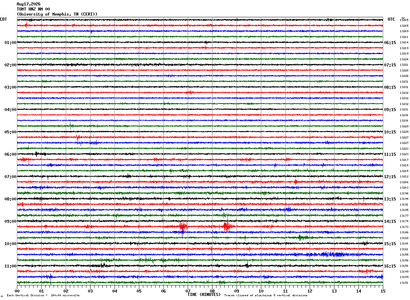Viewport: 410px width, 300px height.
Task: Select the DC offset value '13177'
Action: click(404, 216)
